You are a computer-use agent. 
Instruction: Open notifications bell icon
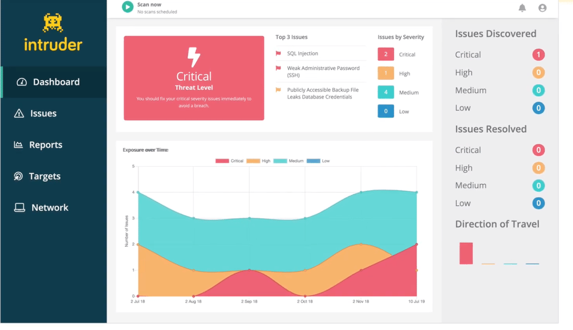pos(522,7)
